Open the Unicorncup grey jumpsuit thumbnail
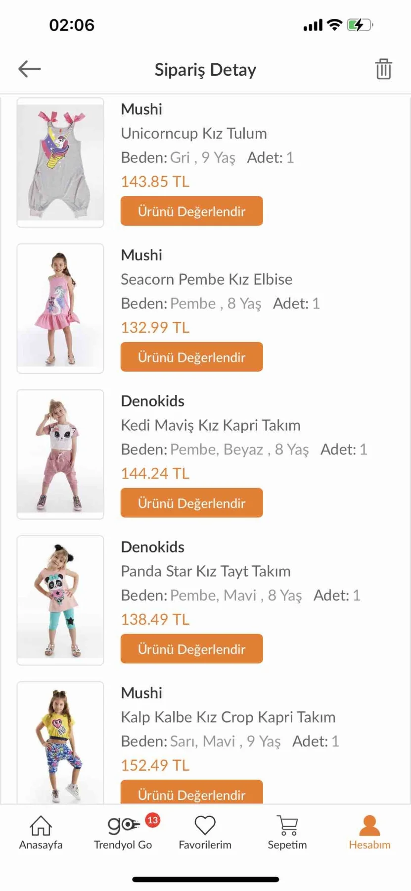The image size is (411, 891). (x=60, y=162)
